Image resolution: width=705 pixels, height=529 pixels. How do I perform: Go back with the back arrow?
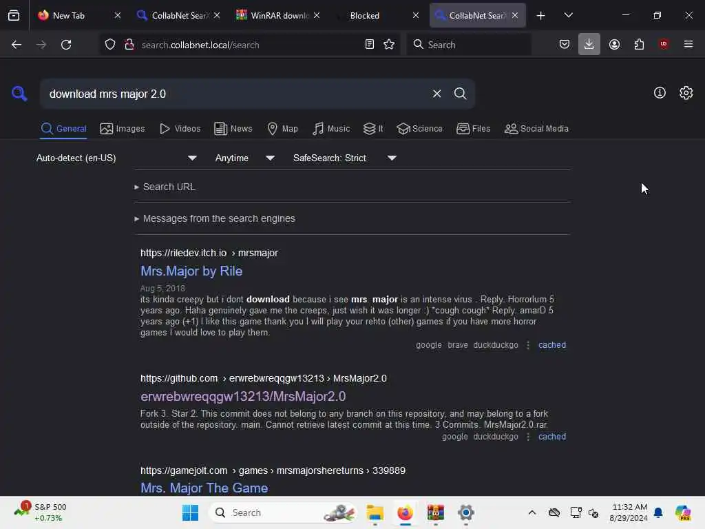[17, 45]
